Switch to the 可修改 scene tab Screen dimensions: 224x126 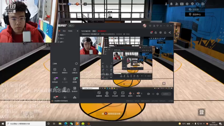point(70,31)
